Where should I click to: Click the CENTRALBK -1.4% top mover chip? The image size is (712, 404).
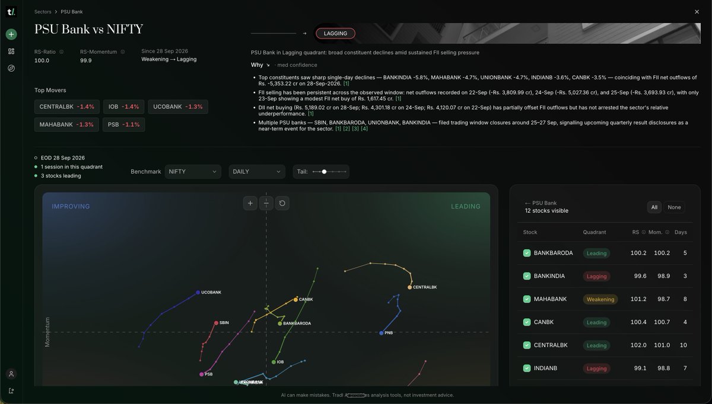(x=67, y=107)
